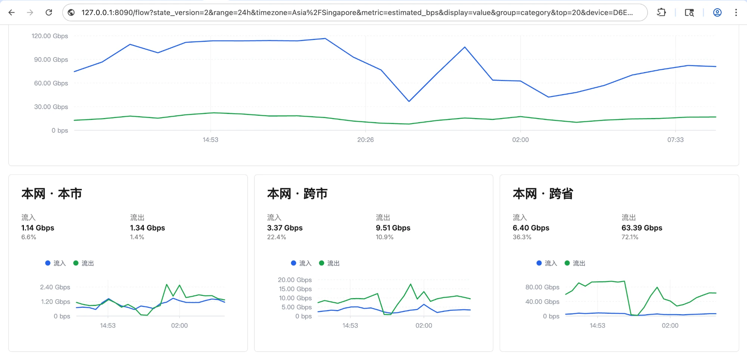
Task: Toggle 流出 legend in 本网·跨省 chart
Action: [575, 263]
